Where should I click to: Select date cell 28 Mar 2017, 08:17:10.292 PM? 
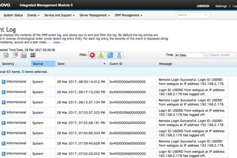(81, 92)
